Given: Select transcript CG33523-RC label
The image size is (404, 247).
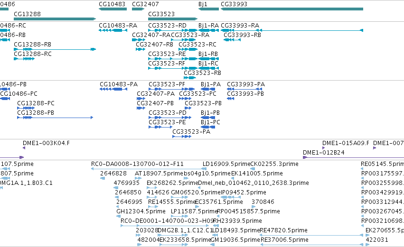Looking at the screenshot, I should coord(197,45).
